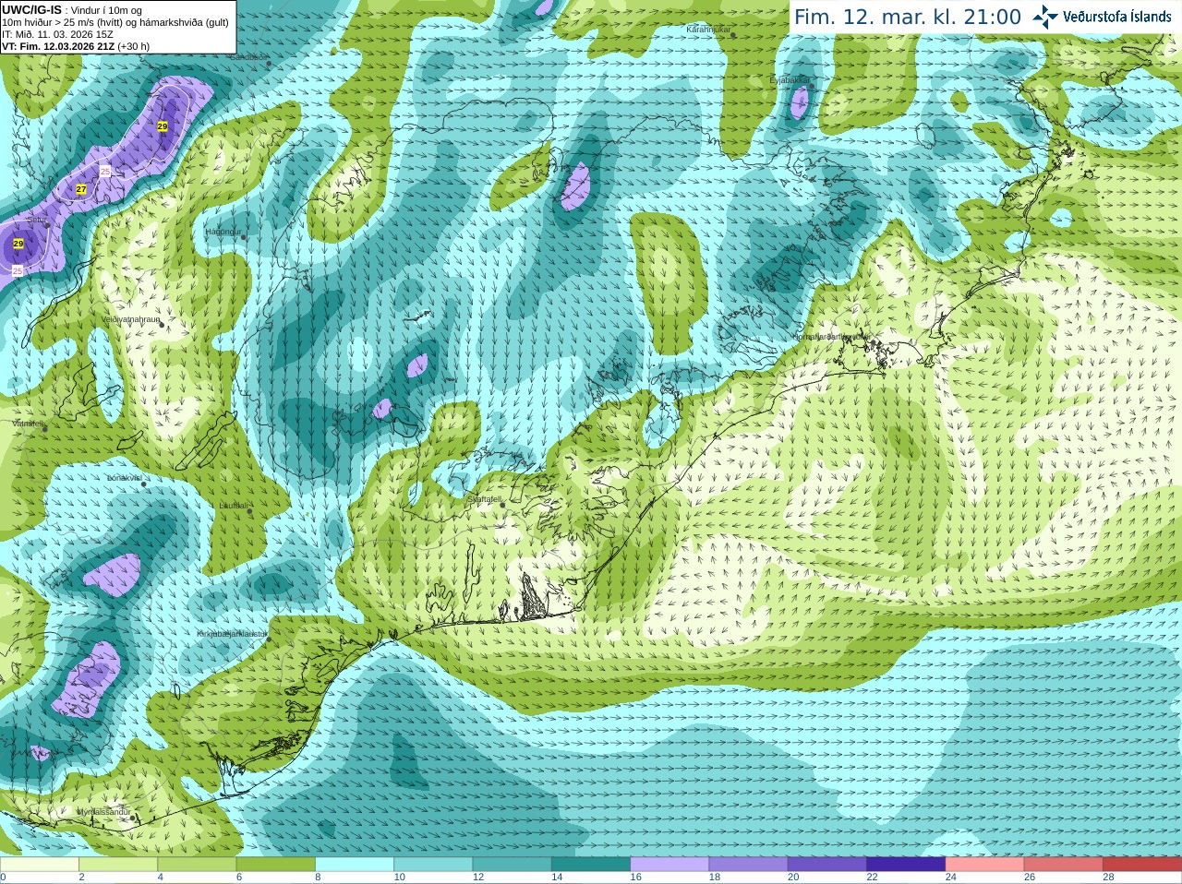Select the VT: Fim. 12.03.2026 21Z line

(58, 46)
